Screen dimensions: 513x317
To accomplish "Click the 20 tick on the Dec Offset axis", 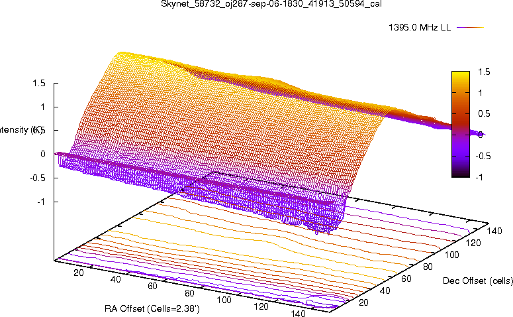I will point(363,302).
